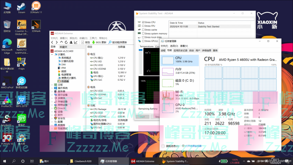The image size is (293, 165).
Task: Open the AIDA64 graph chart toolbar icon
Action: (x=76, y=42)
